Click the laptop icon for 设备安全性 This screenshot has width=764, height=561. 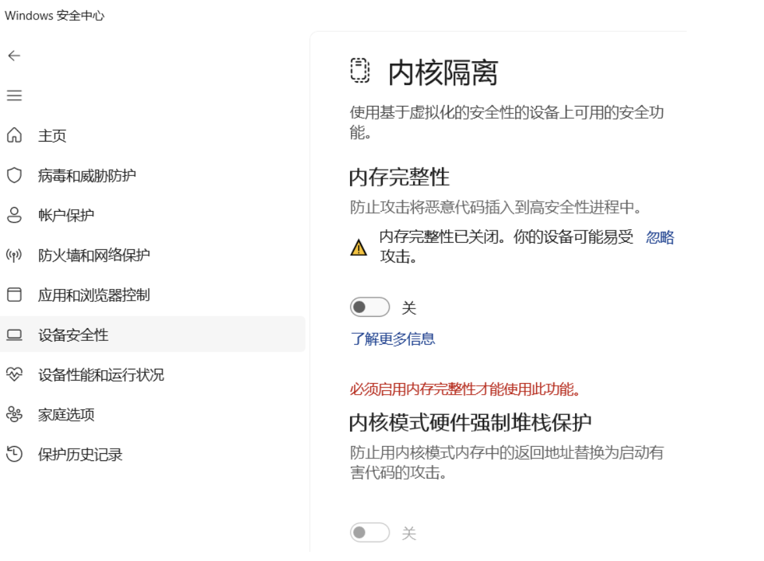pyautogui.click(x=14, y=334)
